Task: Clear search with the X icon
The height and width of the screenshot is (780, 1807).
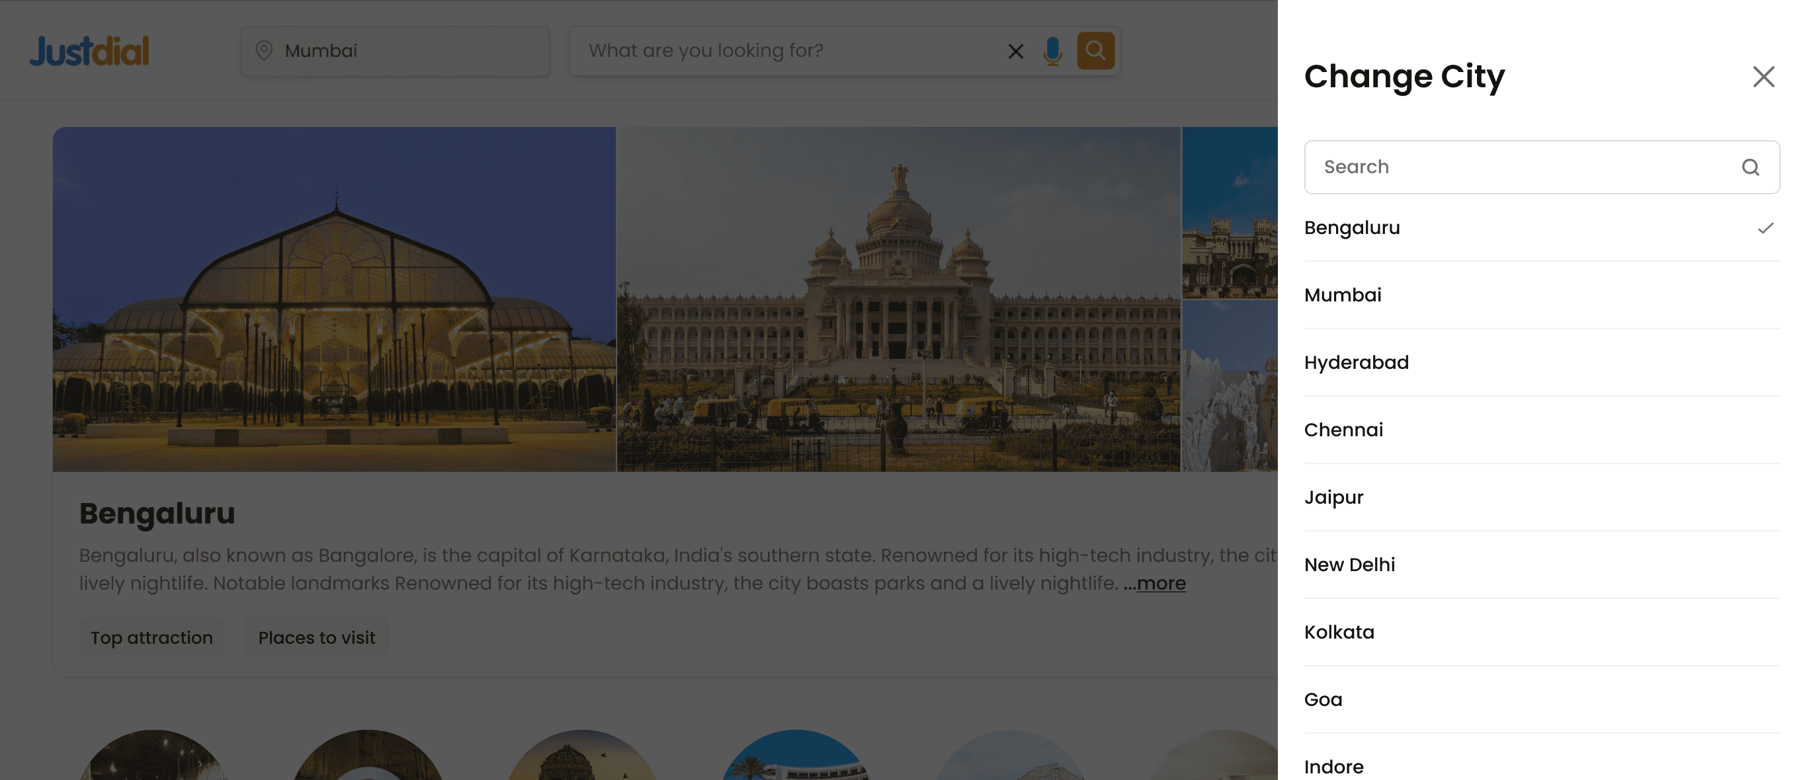Action: [x=1015, y=51]
